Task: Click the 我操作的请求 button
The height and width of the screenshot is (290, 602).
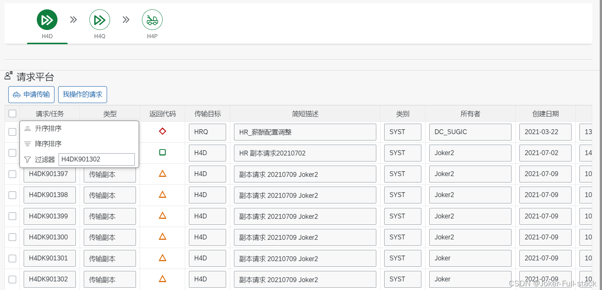Action: point(83,94)
